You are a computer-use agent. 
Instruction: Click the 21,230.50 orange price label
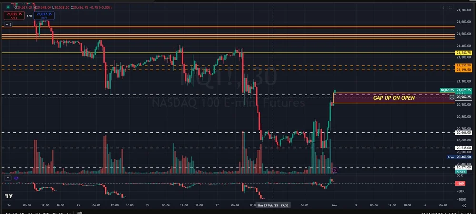pyautogui.click(x=464, y=65)
